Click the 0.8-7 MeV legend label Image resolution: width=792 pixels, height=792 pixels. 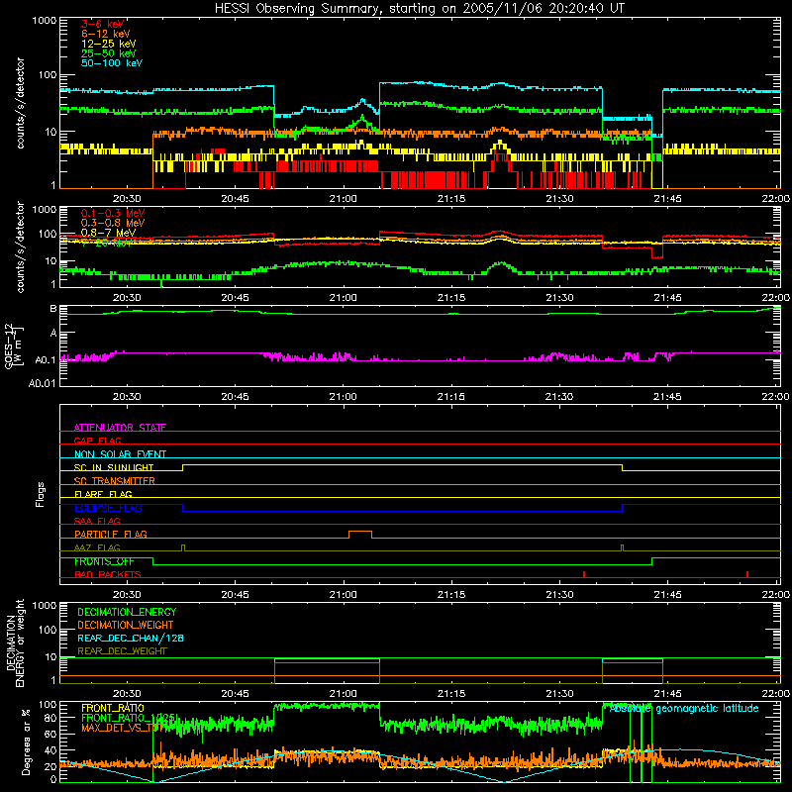pos(109,233)
